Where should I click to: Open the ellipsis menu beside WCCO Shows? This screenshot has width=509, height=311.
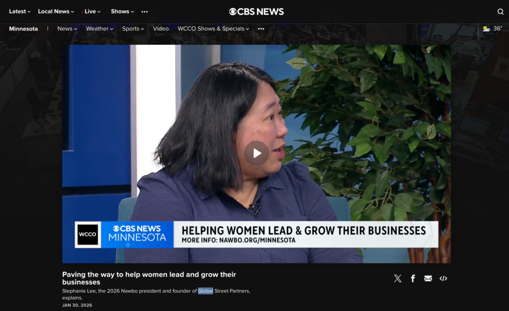point(261,29)
